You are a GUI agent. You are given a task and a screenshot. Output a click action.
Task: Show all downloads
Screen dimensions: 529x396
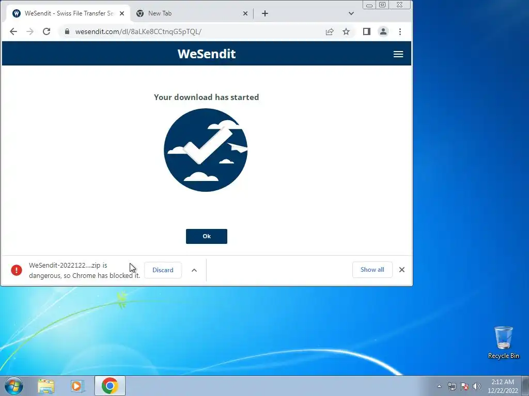tap(372, 270)
